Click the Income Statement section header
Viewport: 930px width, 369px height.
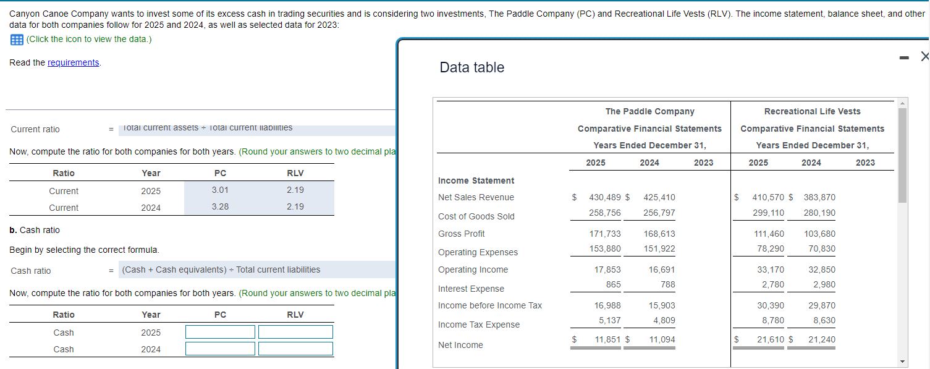point(475,180)
